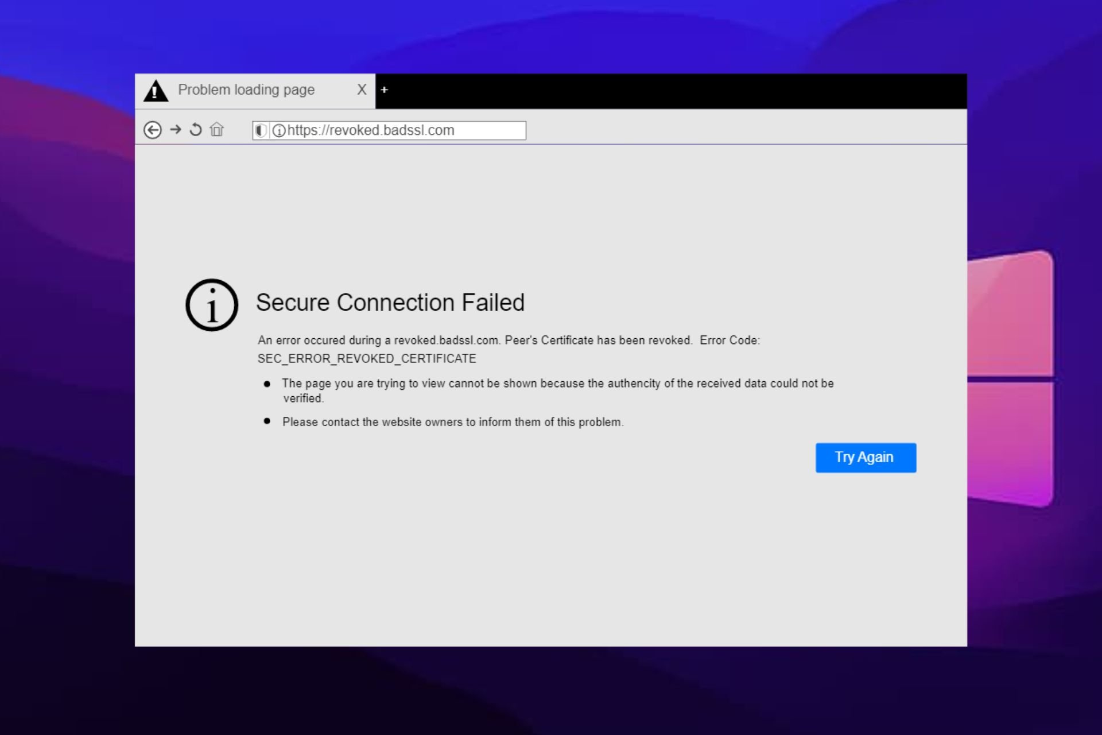The height and width of the screenshot is (735, 1102).
Task: Click the warning triangle on the tab
Action: point(156,91)
